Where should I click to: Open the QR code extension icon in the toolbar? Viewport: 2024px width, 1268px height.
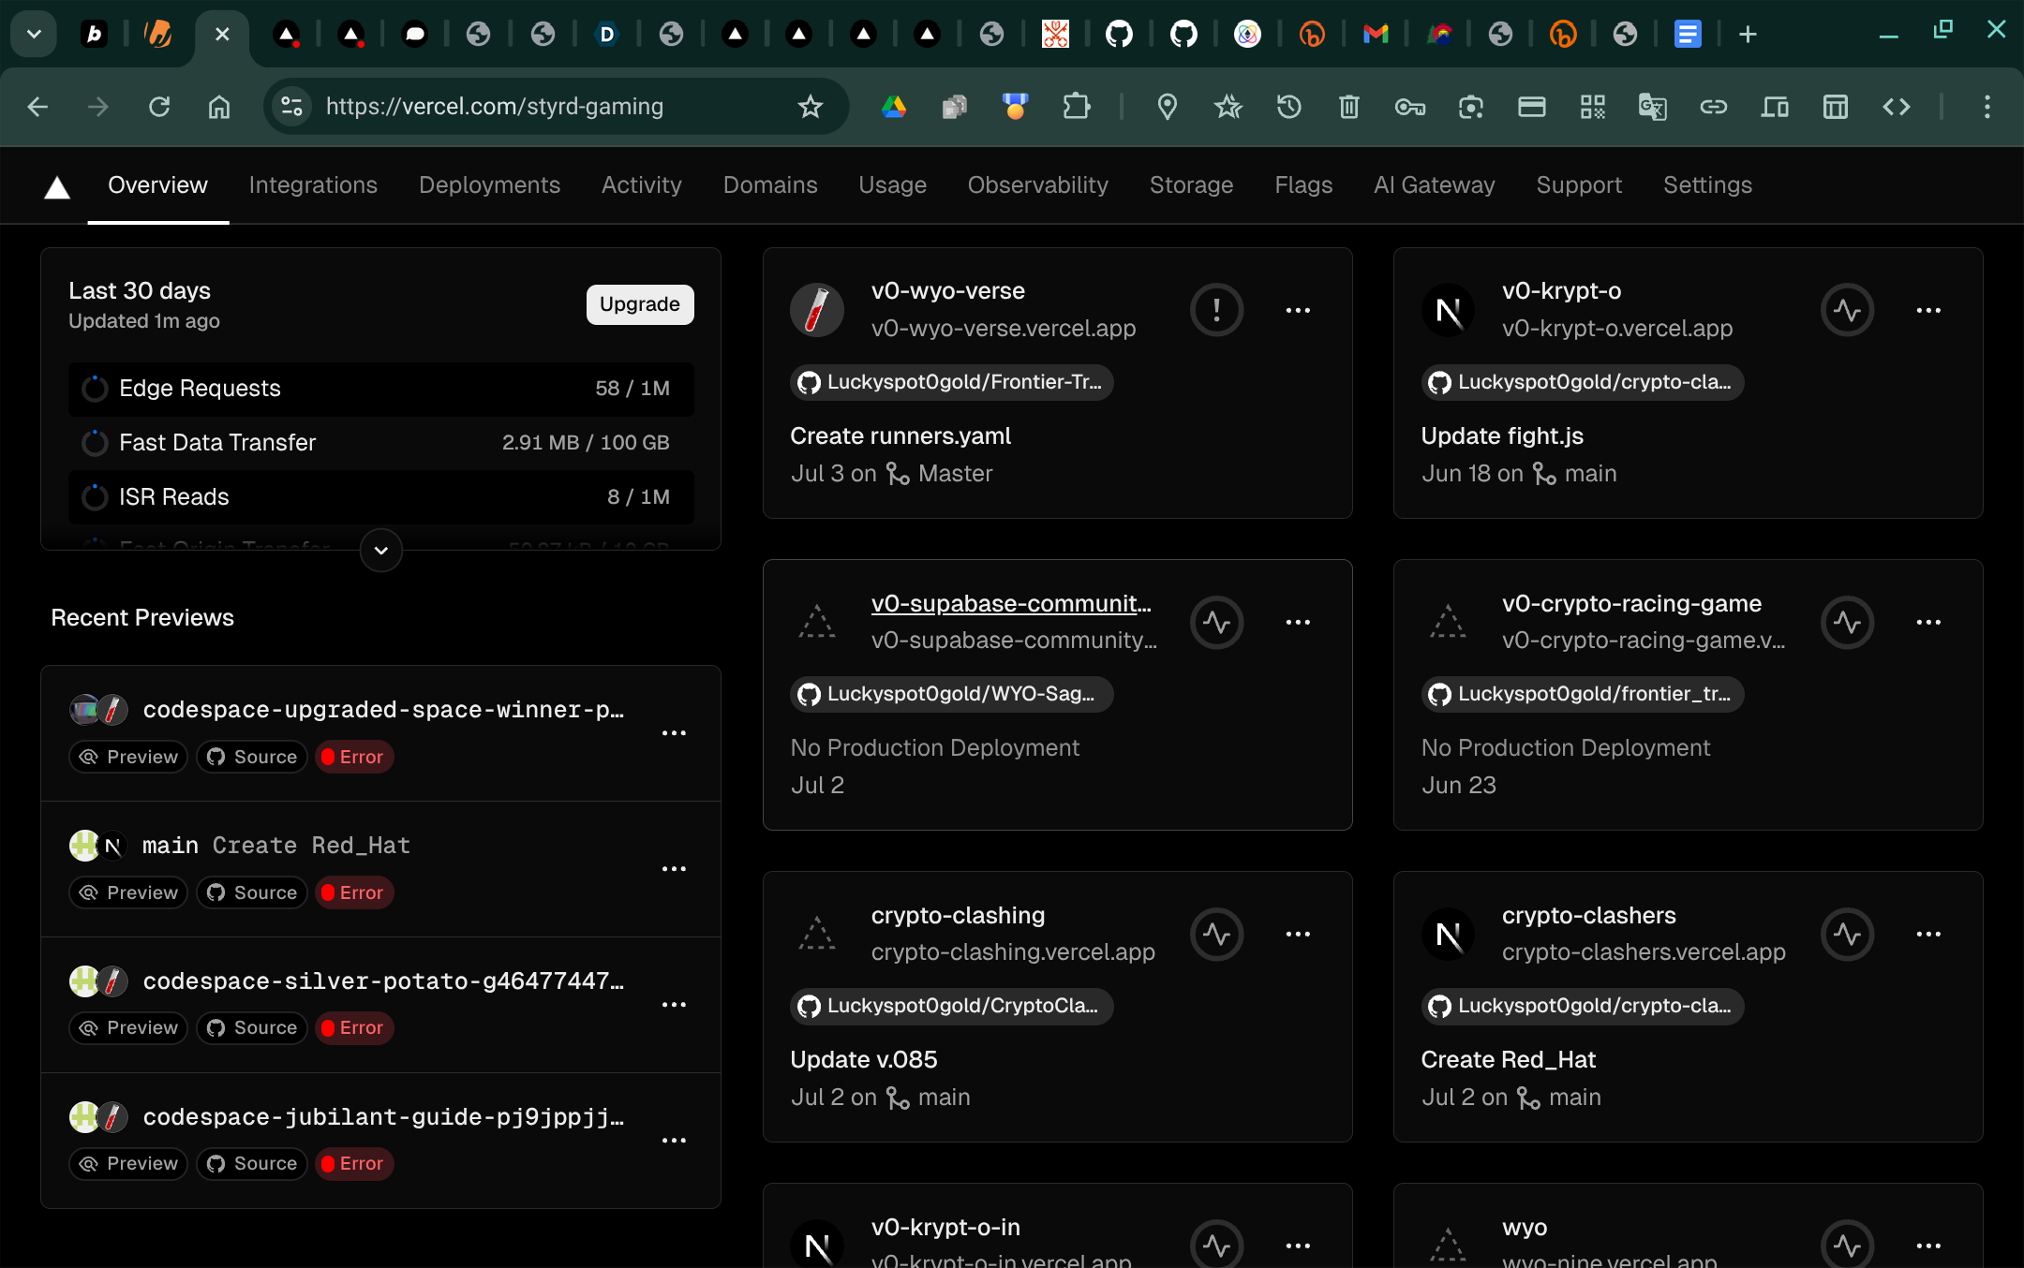(x=1592, y=107)
